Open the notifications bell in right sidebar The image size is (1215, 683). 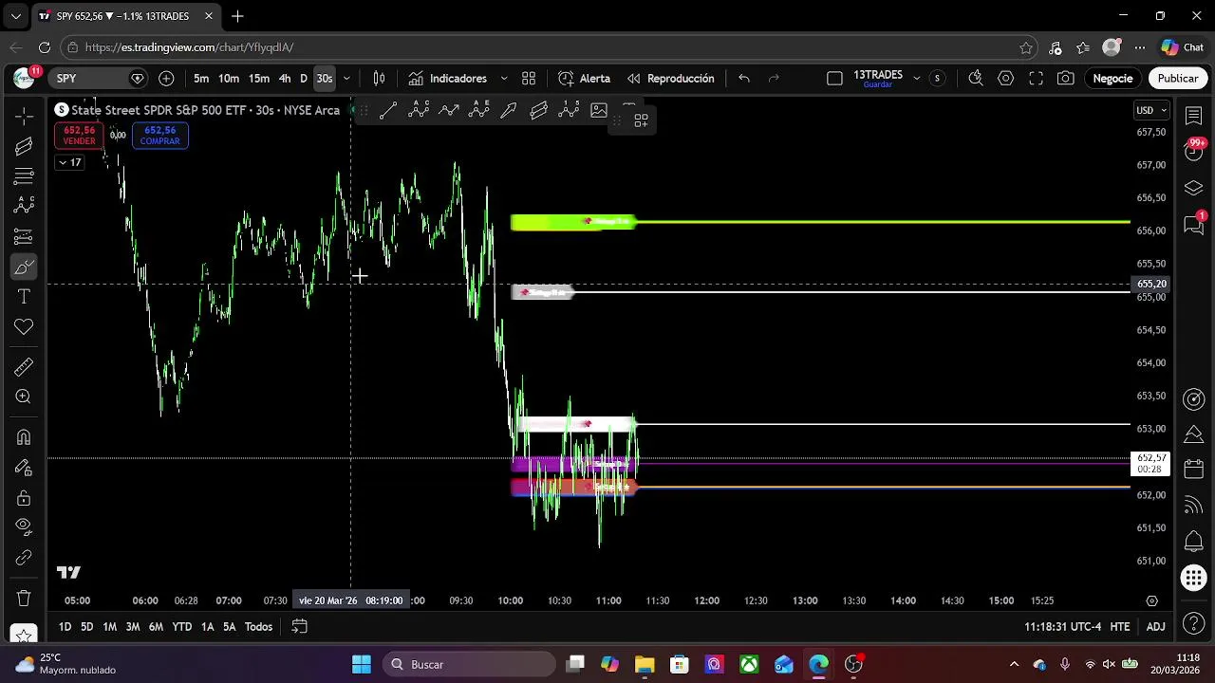click(1194, 542)
